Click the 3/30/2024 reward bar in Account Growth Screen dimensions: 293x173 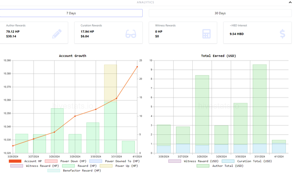[x=93, y=138]
